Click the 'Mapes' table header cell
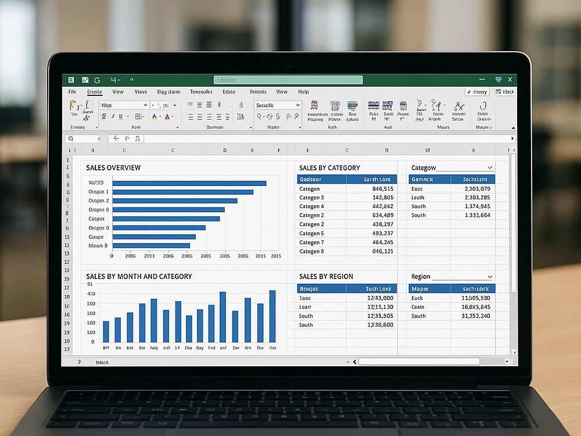Image resolution: width=581 pixels, height=436 pixels. click(x=430, y=289)
